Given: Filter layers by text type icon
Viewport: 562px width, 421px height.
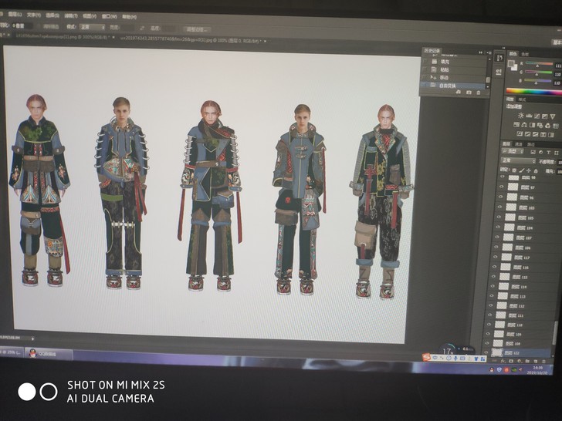Looking at the screenshot, I should coord(550,154).
